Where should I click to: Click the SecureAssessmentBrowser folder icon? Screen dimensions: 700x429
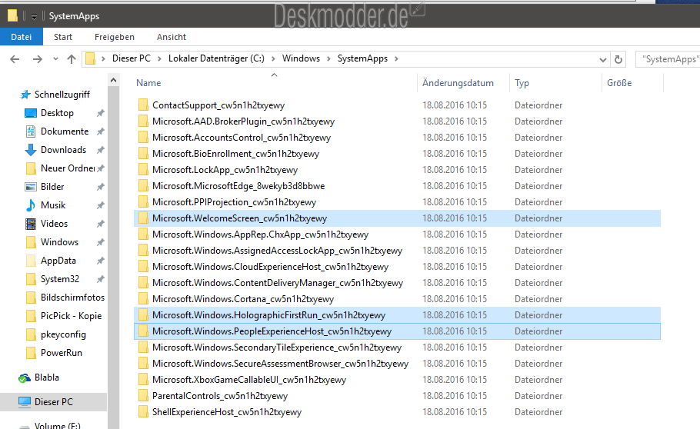(143, 364)
